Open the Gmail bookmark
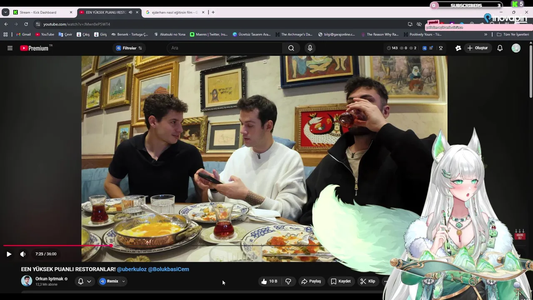The height and width of the screenshot is (300, 533). click(23, 35)
